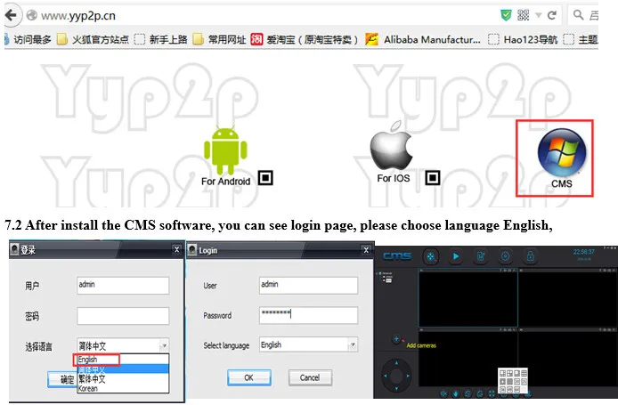Click the Cancel button in Login dialog
This screenshot has height=405, width=618.
tap(310, 377)
